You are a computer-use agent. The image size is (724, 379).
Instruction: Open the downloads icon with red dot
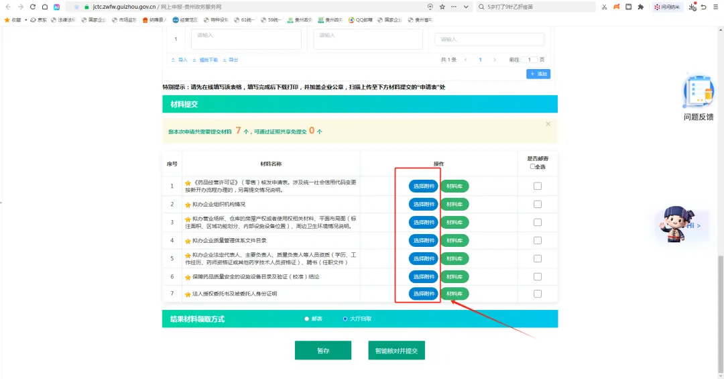[x=692, y=7]
